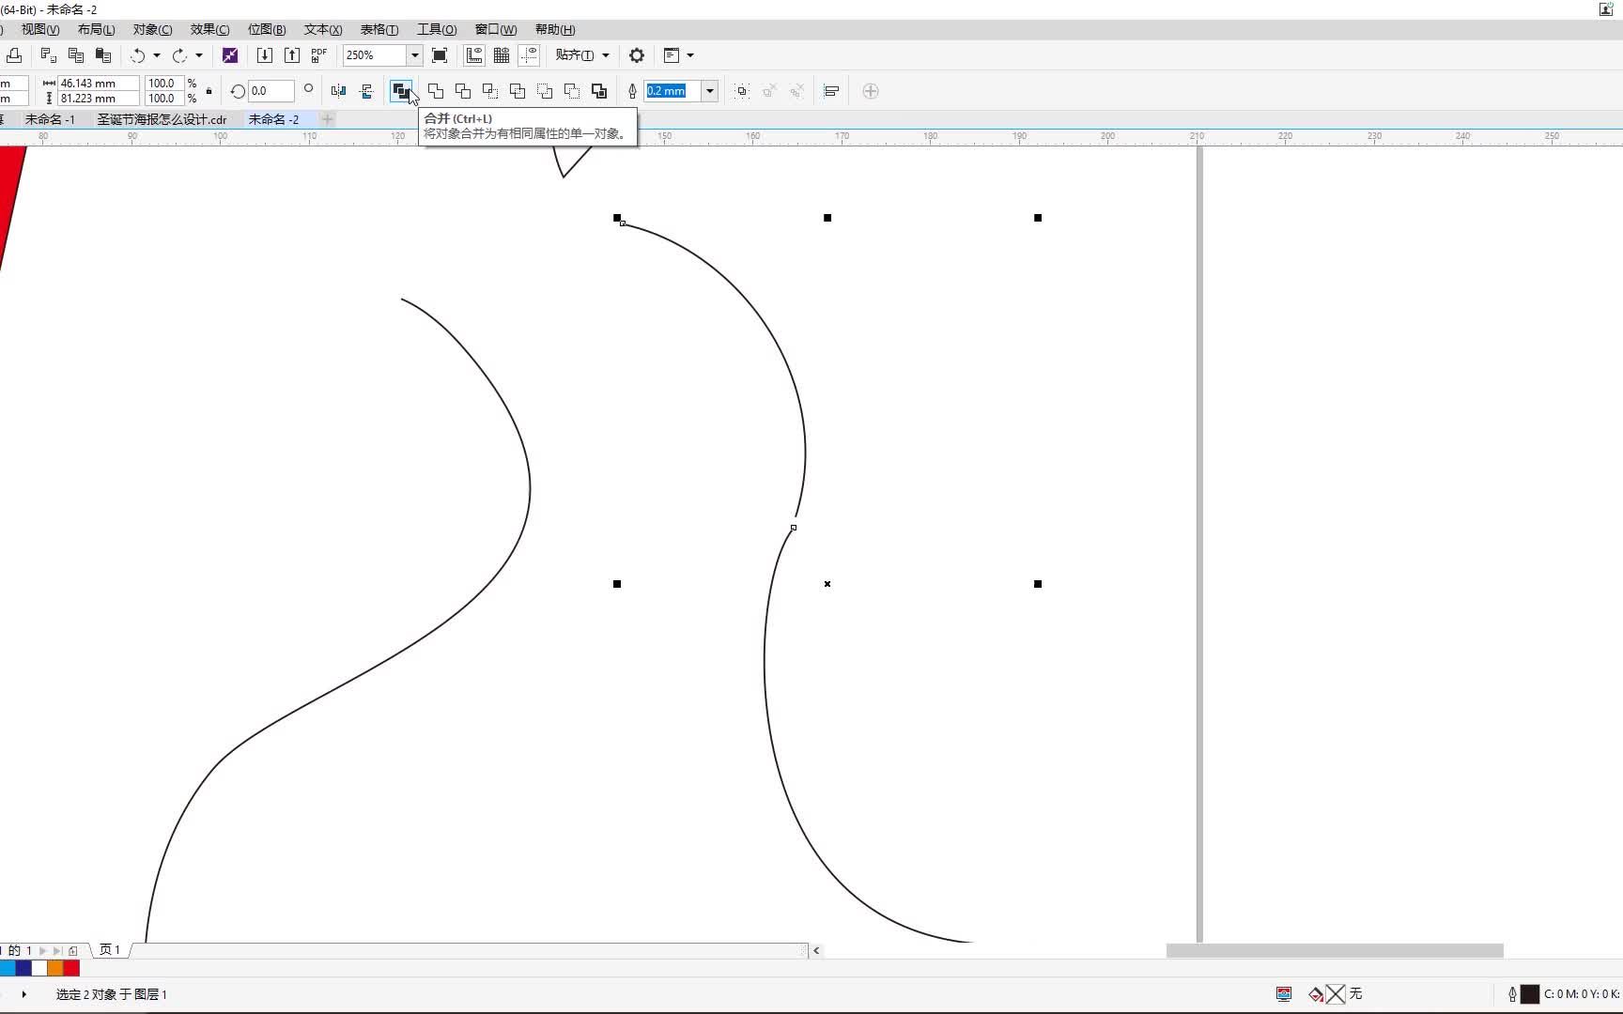Click the Cut icon in standard toolbar
Screen dimensions: 1623x1014
pyautogui.click(x=49, y=55)
